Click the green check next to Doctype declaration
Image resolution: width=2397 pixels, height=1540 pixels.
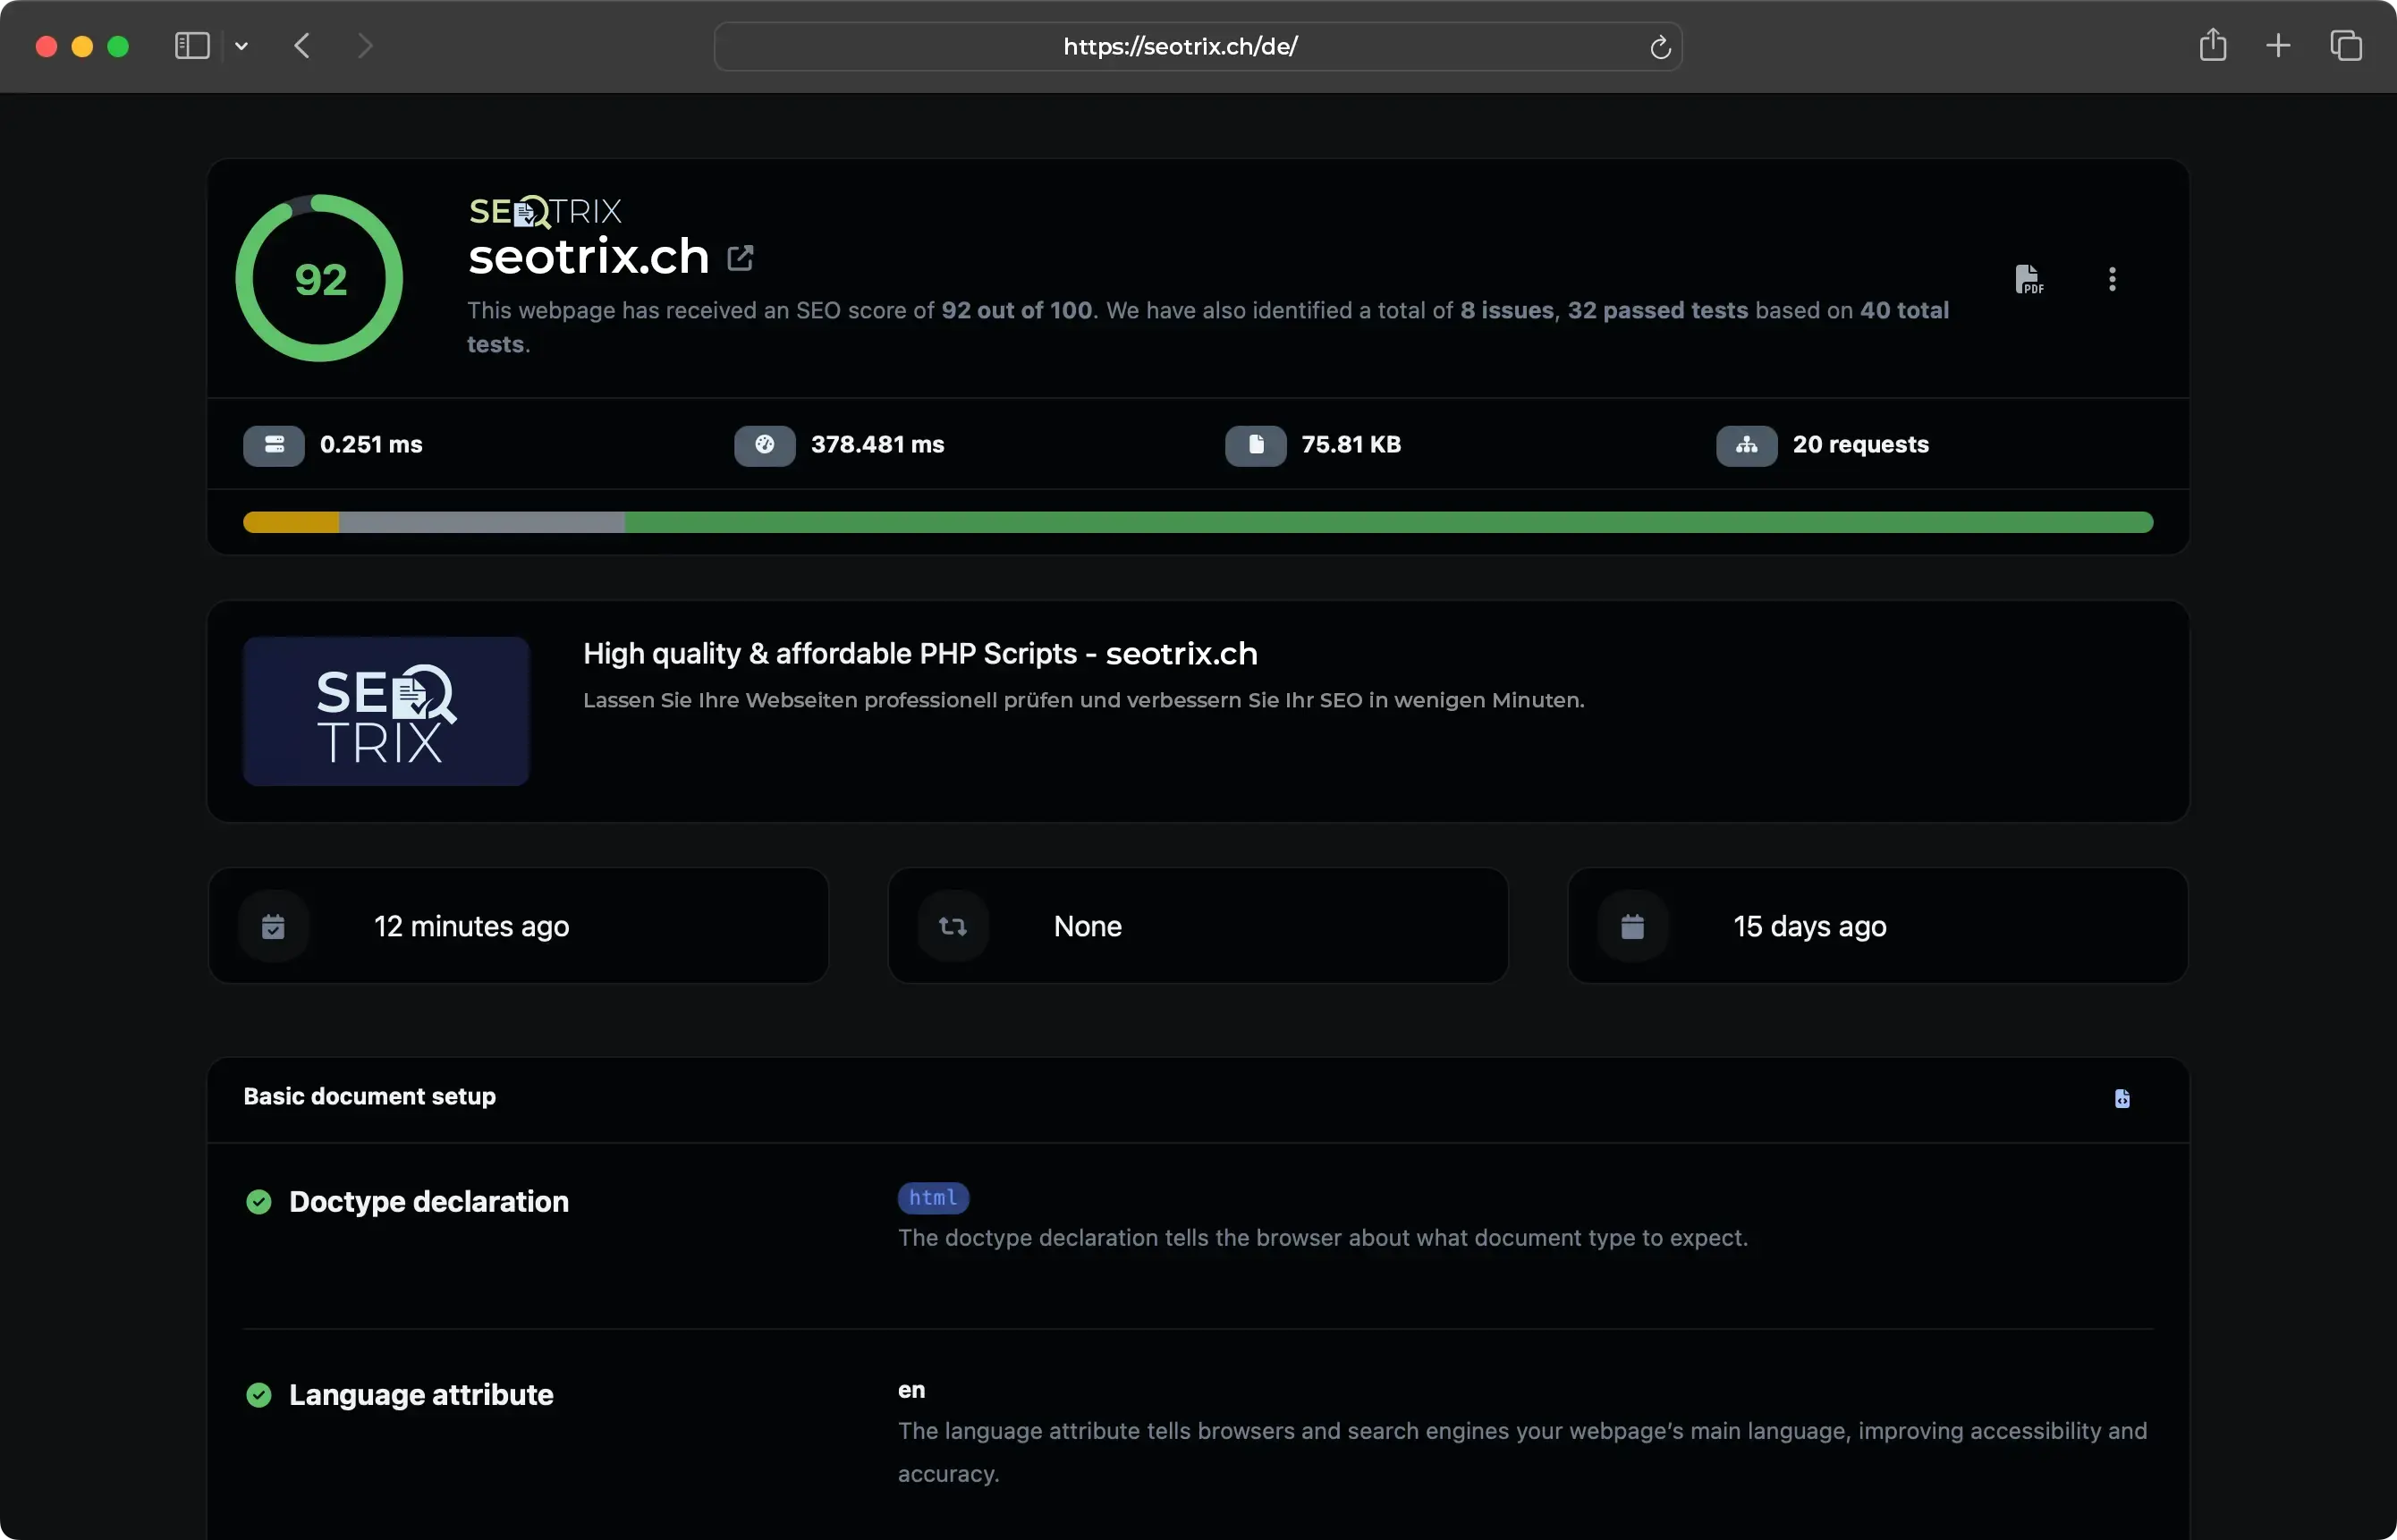(259, 1202)
